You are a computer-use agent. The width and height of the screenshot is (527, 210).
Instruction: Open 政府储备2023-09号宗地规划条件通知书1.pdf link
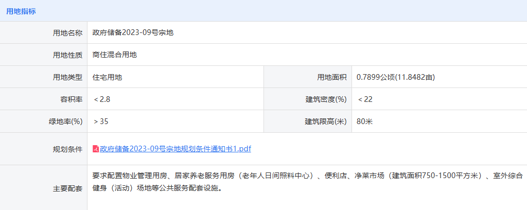point(175,149)
